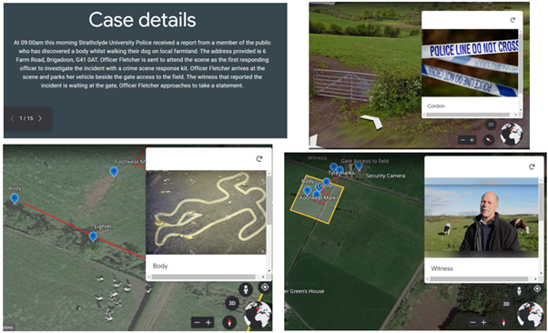This screenshot has width=548, height=333.
Task: Click the Footwear Marks pin in bottom-left map
Action: (x=114, y=172)
